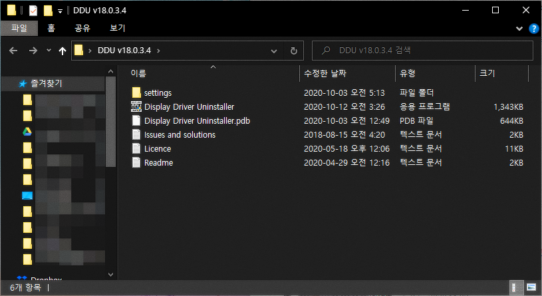Viewport: 542px width, 296px height.
Task: Sort by 수정한 날짜 column header
Action: [x=325, y=73]
